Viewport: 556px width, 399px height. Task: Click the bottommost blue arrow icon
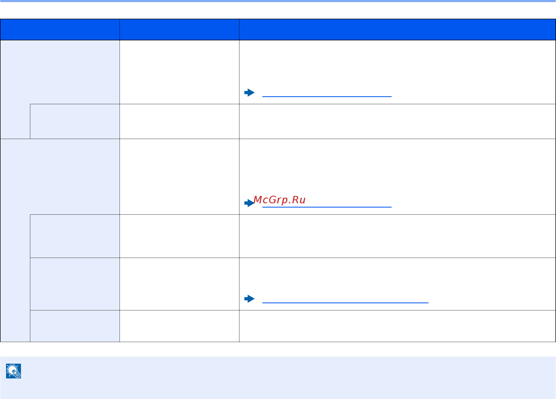(249, 299)
